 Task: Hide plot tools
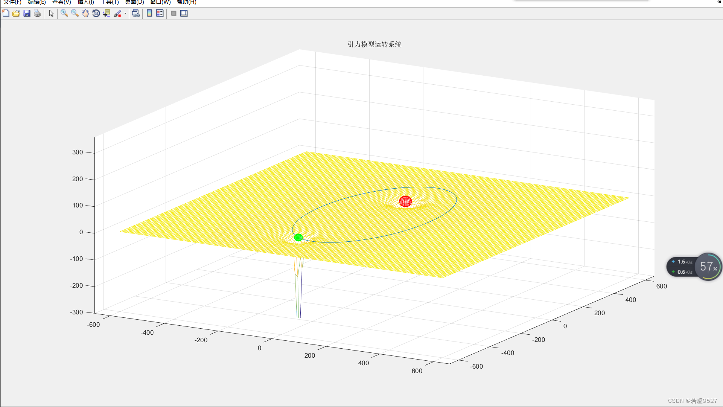(x=174, y=14)
